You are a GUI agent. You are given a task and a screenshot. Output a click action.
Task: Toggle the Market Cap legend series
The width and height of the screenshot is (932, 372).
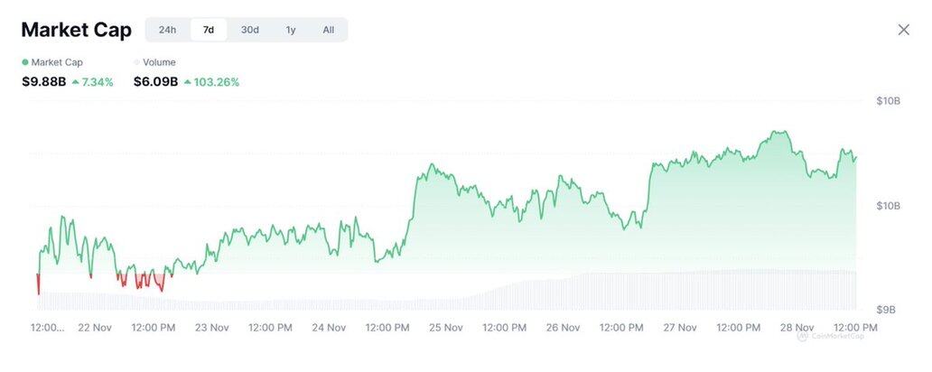51,62
